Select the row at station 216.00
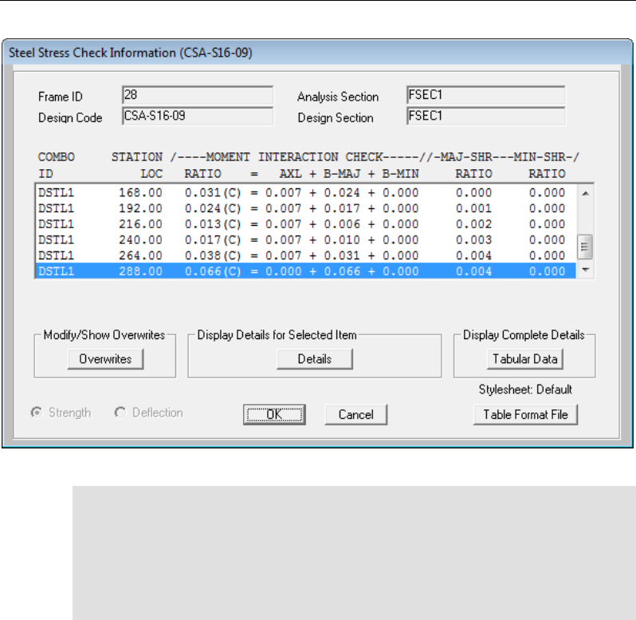 coord(306,224)
